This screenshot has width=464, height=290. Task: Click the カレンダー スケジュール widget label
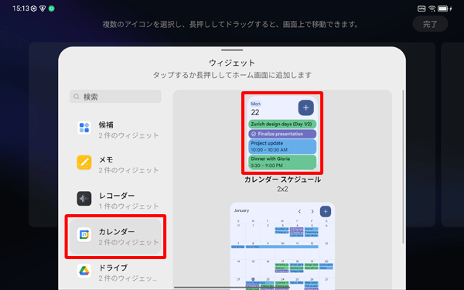pos(282,179)
